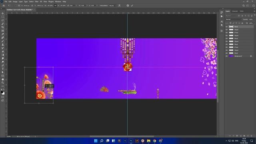Click the Share button at top right
The width and height of the screenshot is (256, 144).
[253, 6]
